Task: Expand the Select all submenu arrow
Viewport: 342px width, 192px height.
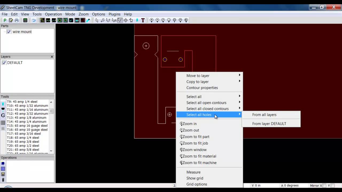Action: point(239,96)
